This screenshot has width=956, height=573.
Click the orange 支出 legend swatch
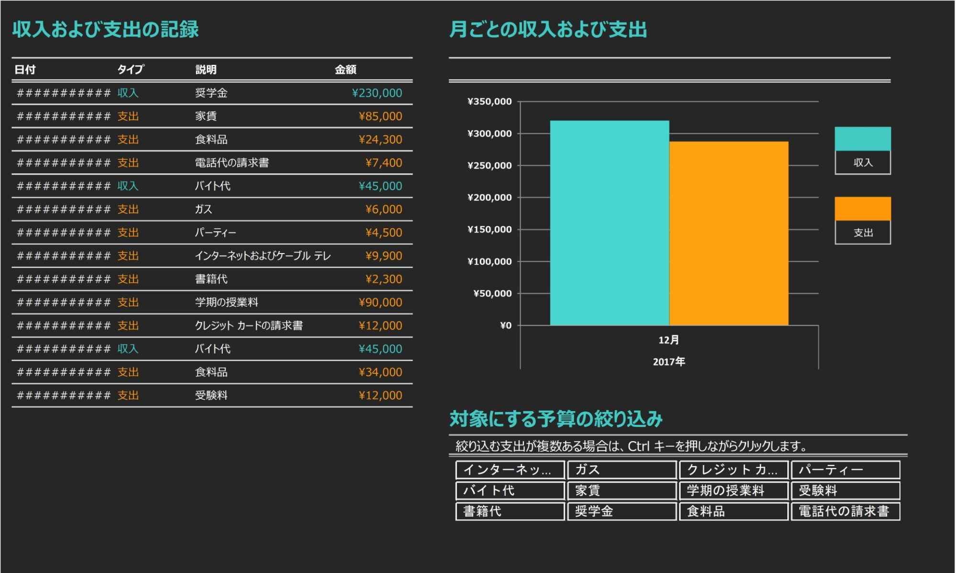click(862, 209)
